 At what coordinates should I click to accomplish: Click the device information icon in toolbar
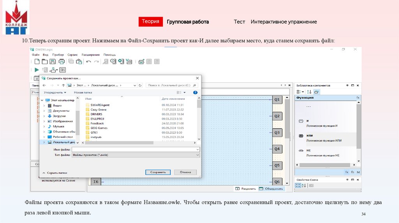pyautogui.click(x=113, y=61)
